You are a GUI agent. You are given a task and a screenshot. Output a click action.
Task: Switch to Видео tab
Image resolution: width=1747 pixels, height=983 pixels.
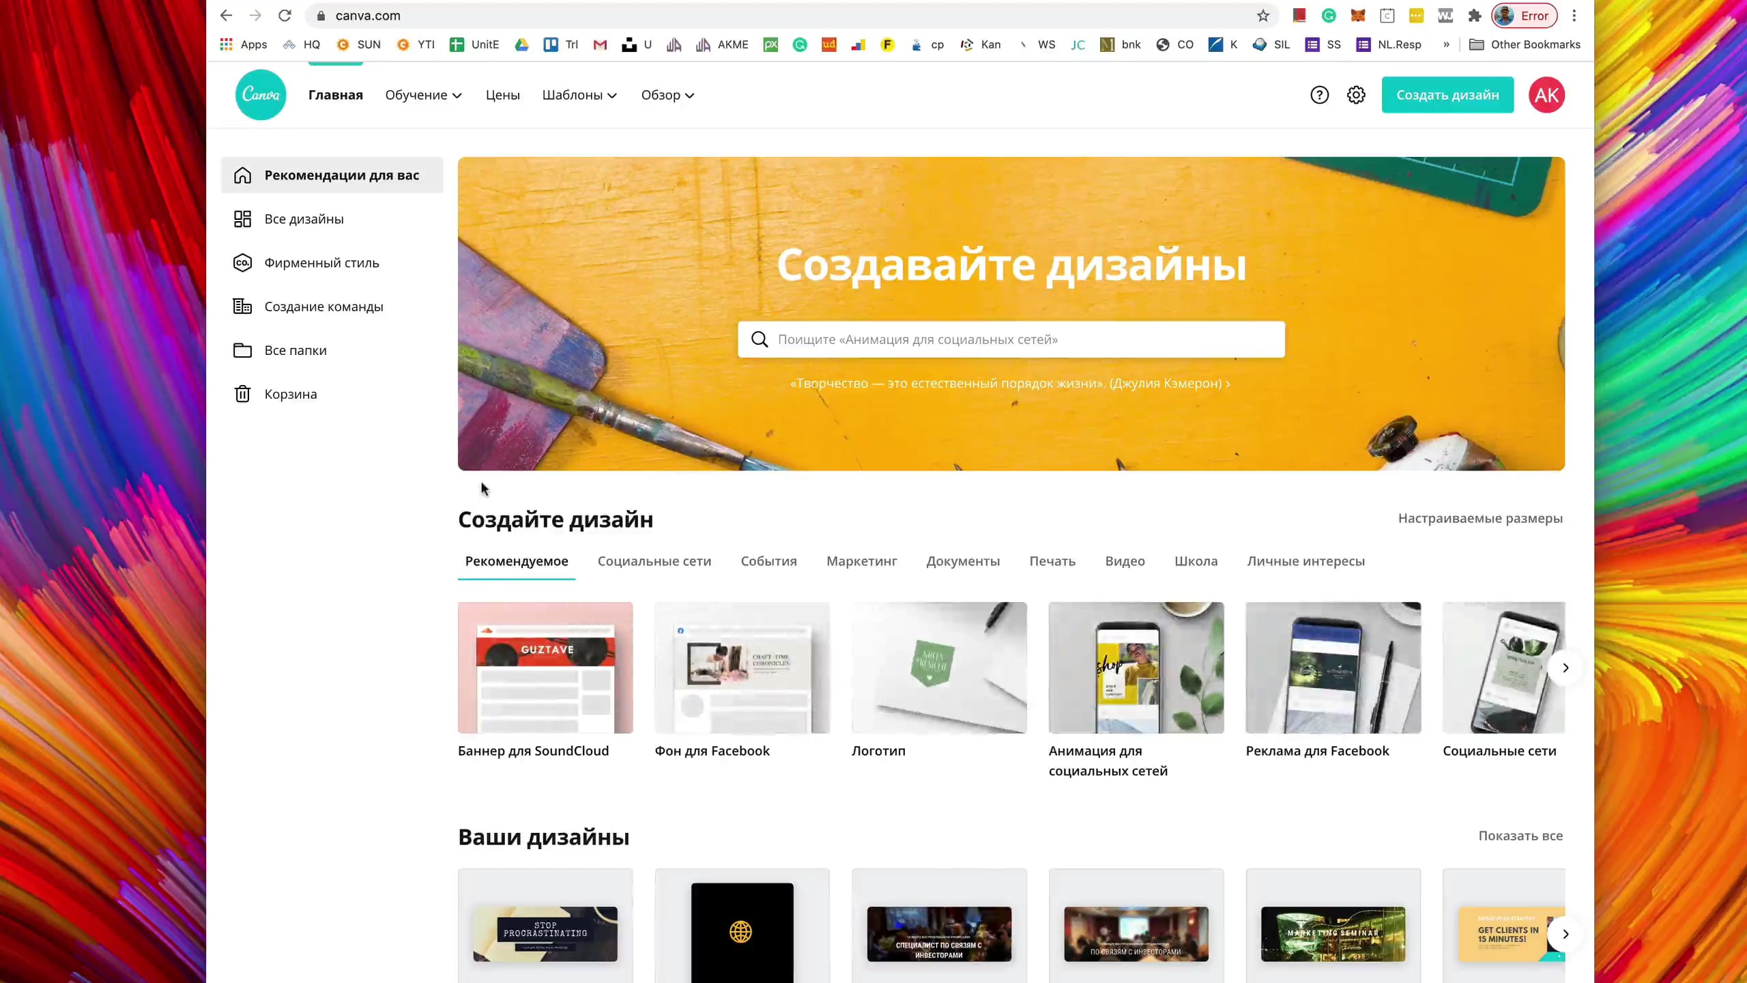click(1125, 561)
